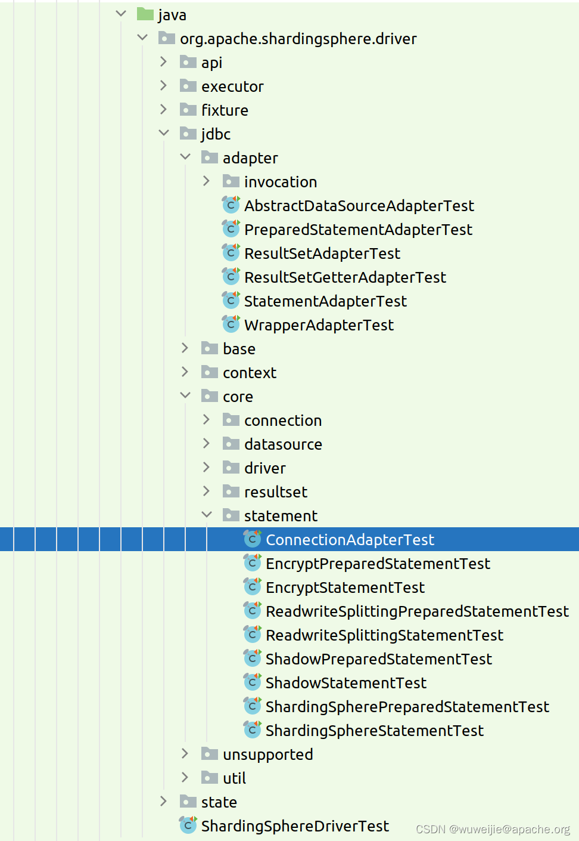The image size is (579, 841).
Task: Select EncryptPreparedStatementTest in the tree
Action: (378, 564)
